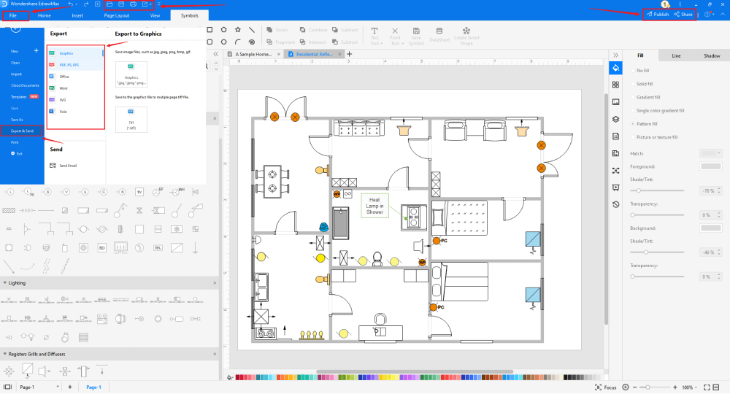The width and height of the screenshot is (730, 394).
Task: Open the View ribbon tab
Action: [155, 15]
